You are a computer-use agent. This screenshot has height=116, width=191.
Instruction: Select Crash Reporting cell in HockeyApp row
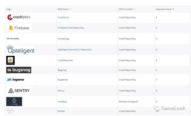(127, 39)
